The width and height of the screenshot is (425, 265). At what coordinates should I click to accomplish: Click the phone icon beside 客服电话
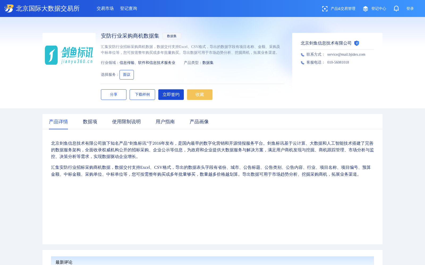303,63
